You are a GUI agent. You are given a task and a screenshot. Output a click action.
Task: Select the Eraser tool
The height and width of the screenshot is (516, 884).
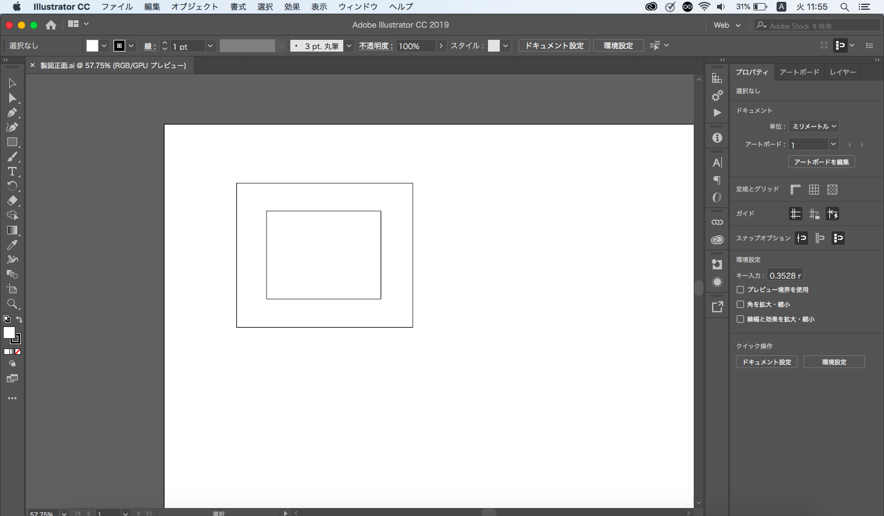pyautogui.click(x=12, y=201)
